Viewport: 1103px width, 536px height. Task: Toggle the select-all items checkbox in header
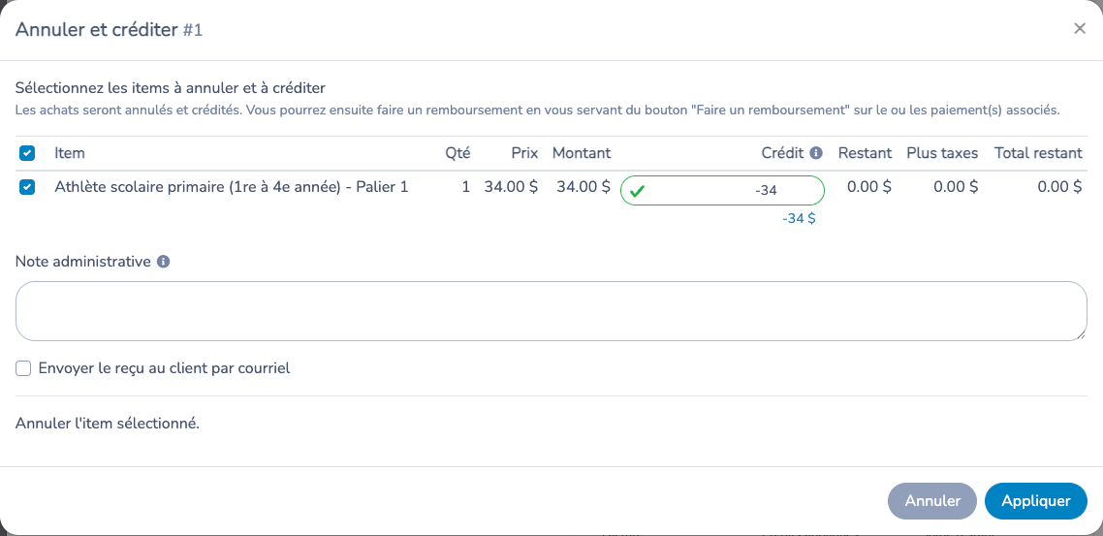coord(27,152)
